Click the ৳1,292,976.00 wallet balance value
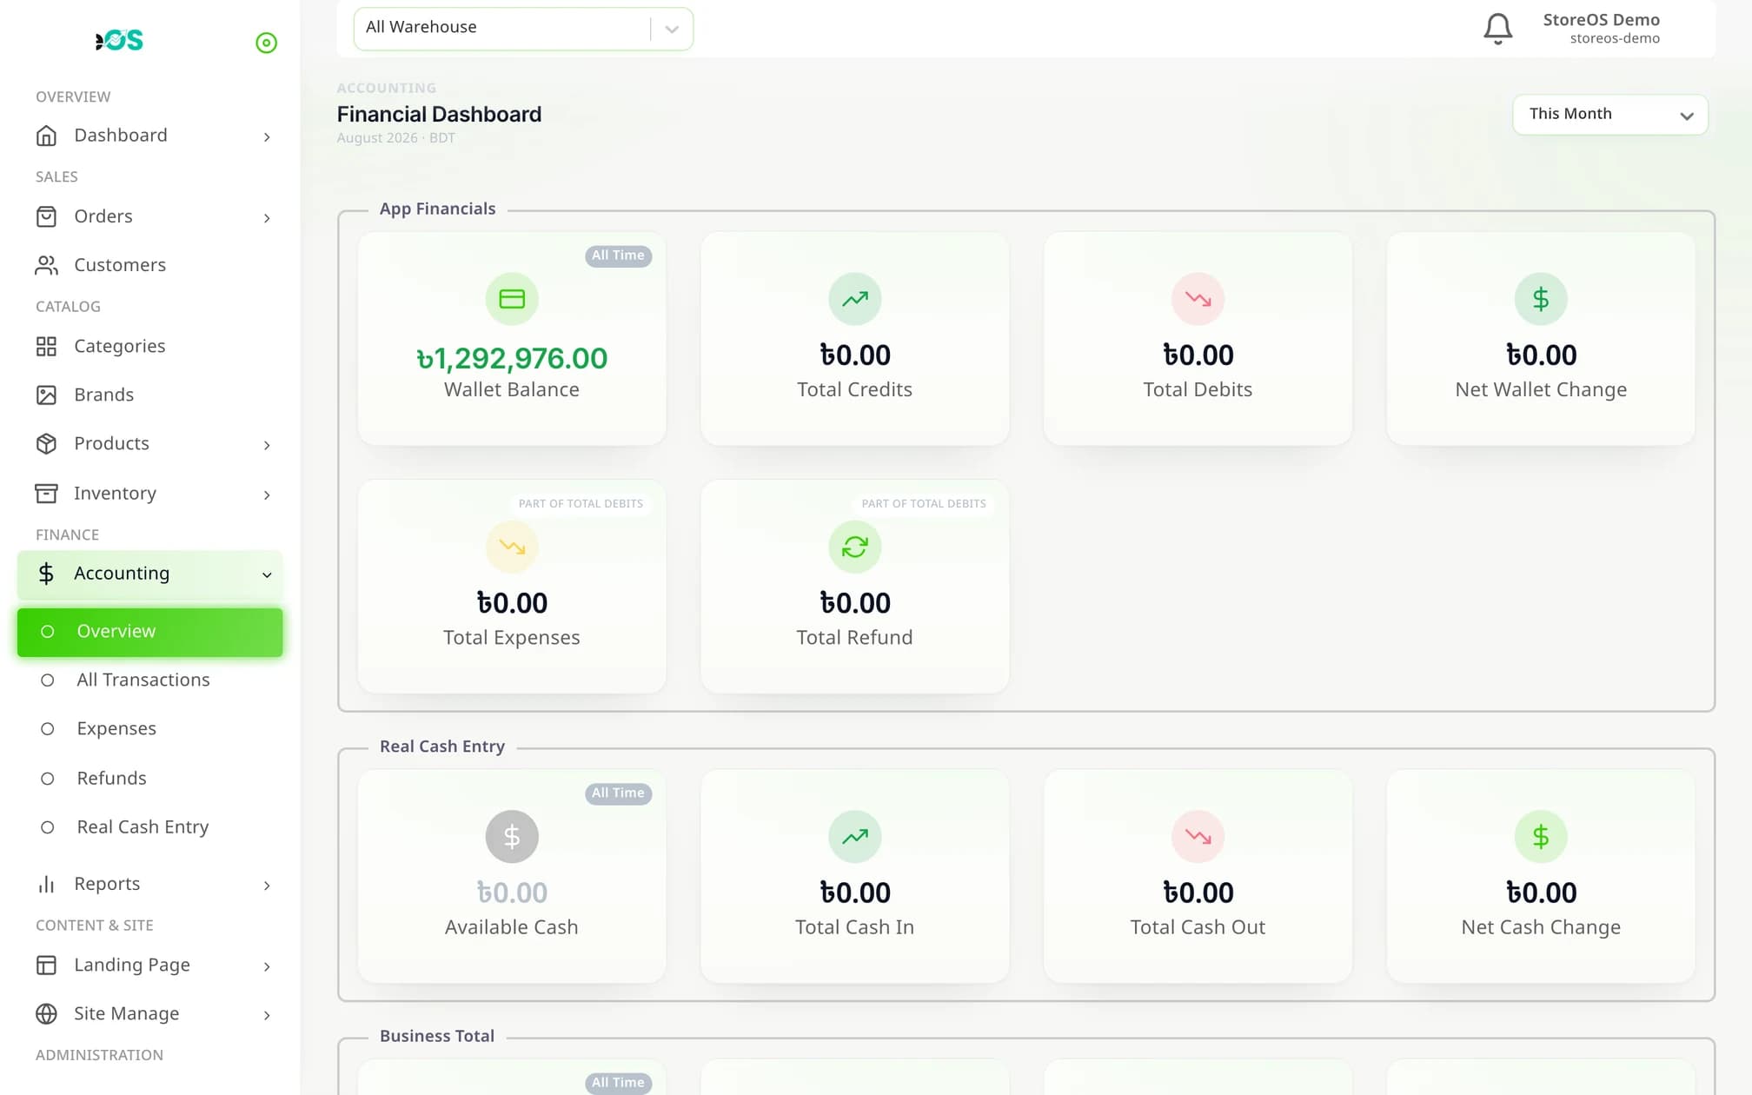 [x=512, y=358]
